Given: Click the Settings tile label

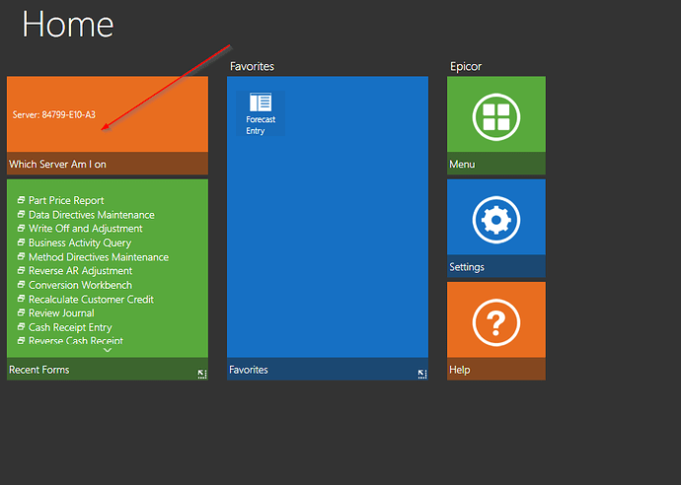Looking at the screenshot, I should click(x=467, y=267).
